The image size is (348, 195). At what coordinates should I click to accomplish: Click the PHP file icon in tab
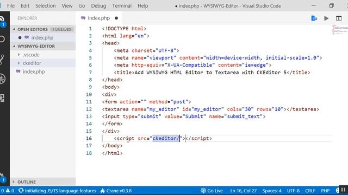click(x=83, y=18)
